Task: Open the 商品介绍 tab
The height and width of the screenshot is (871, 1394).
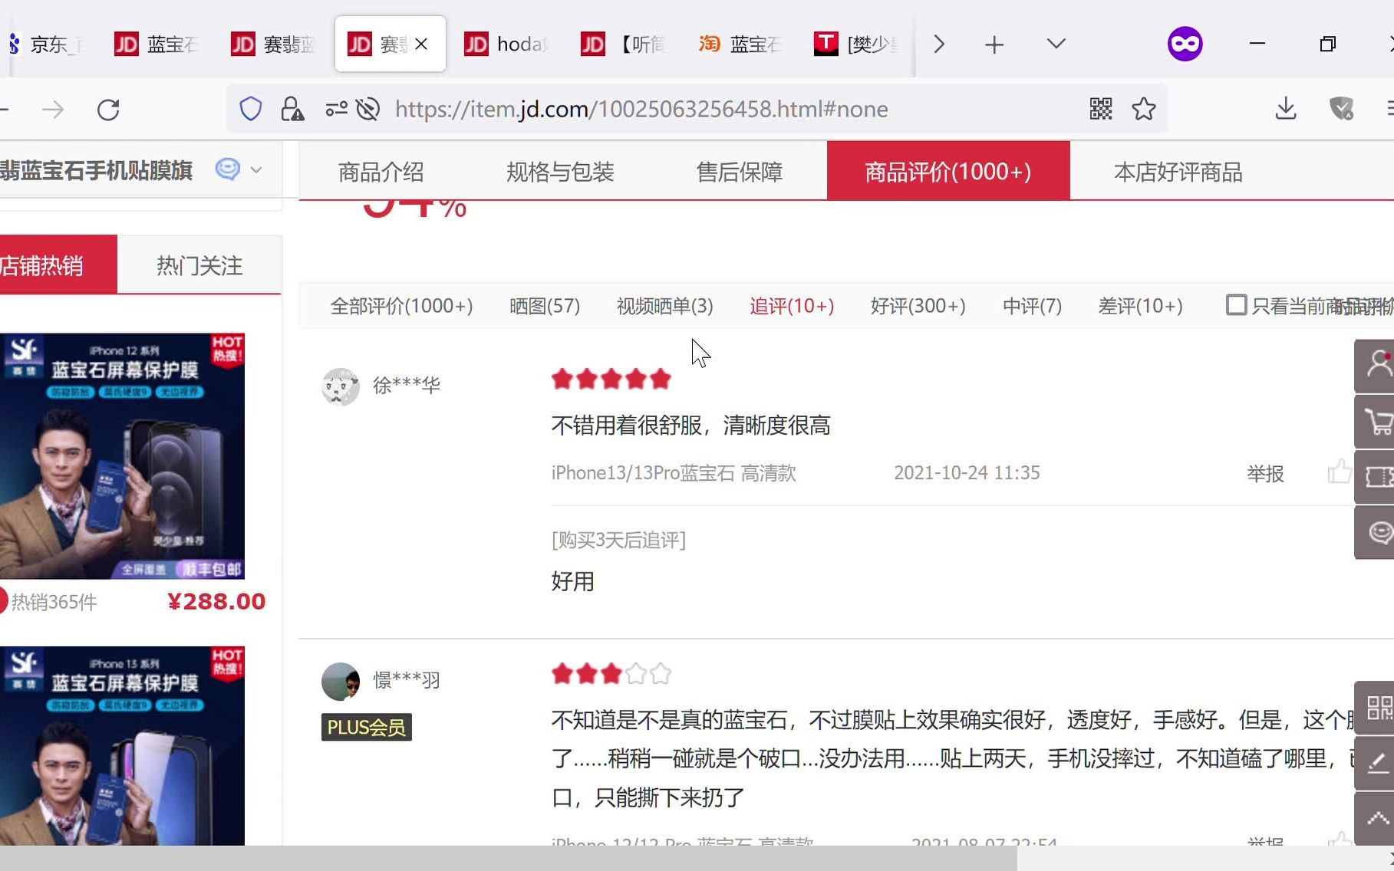Action: [381, 172]
